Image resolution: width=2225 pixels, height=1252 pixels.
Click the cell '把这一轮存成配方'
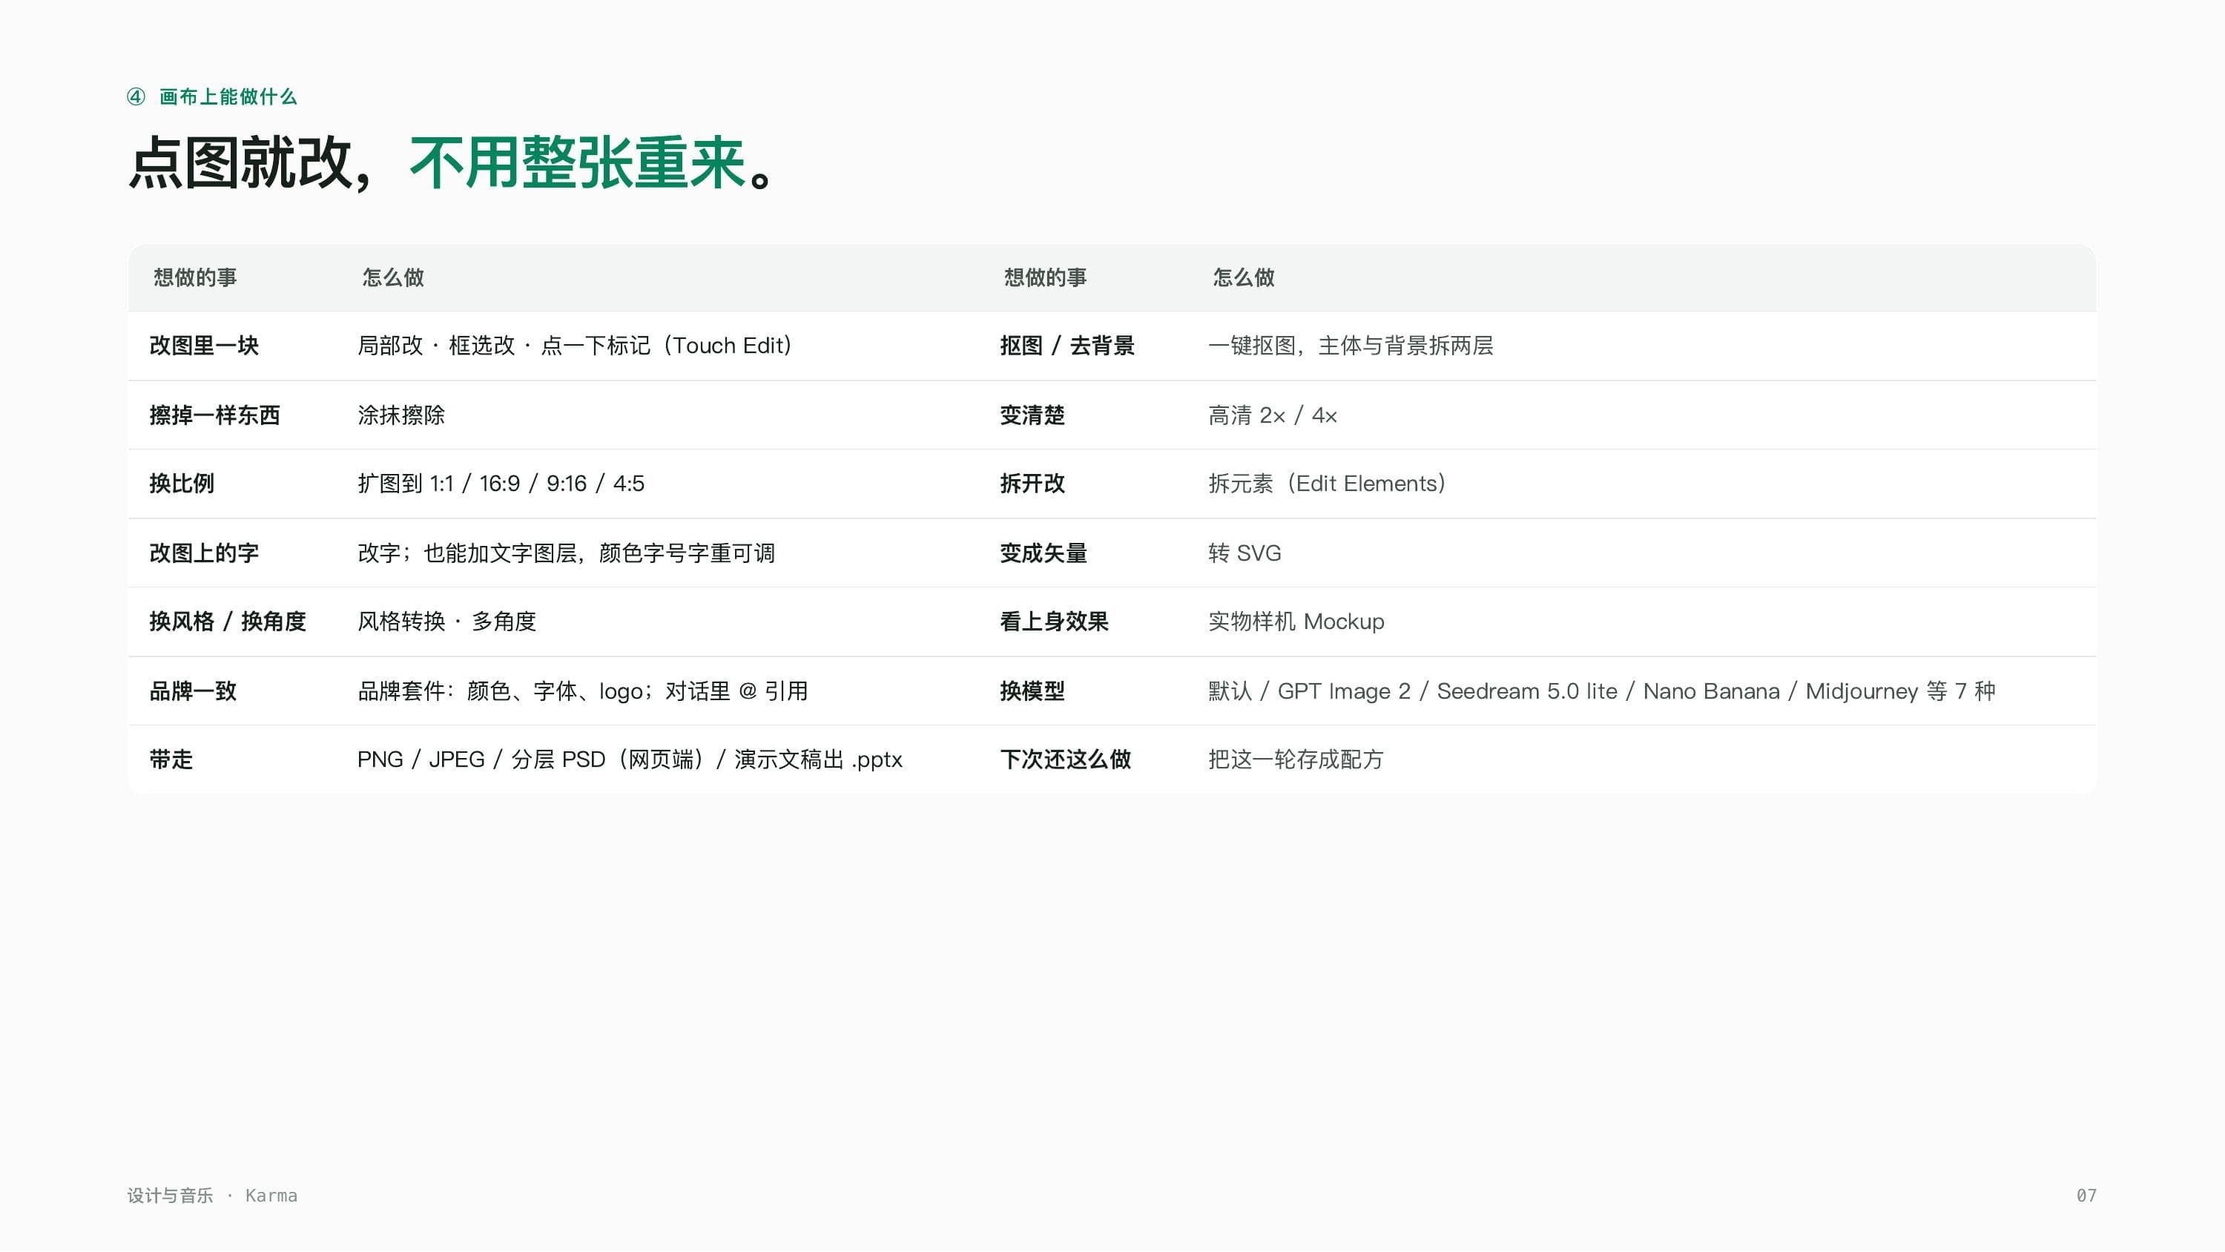pos(1296,760)
